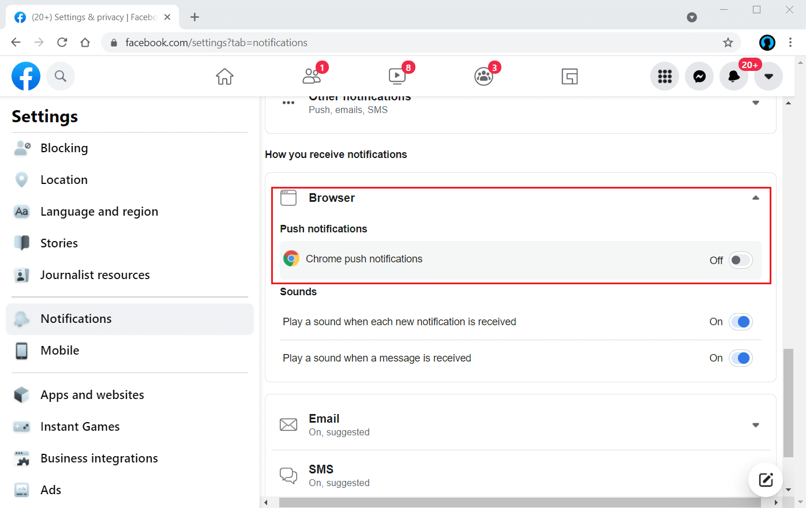Select Language and region settings
The image size is (806, 508).
99,212
